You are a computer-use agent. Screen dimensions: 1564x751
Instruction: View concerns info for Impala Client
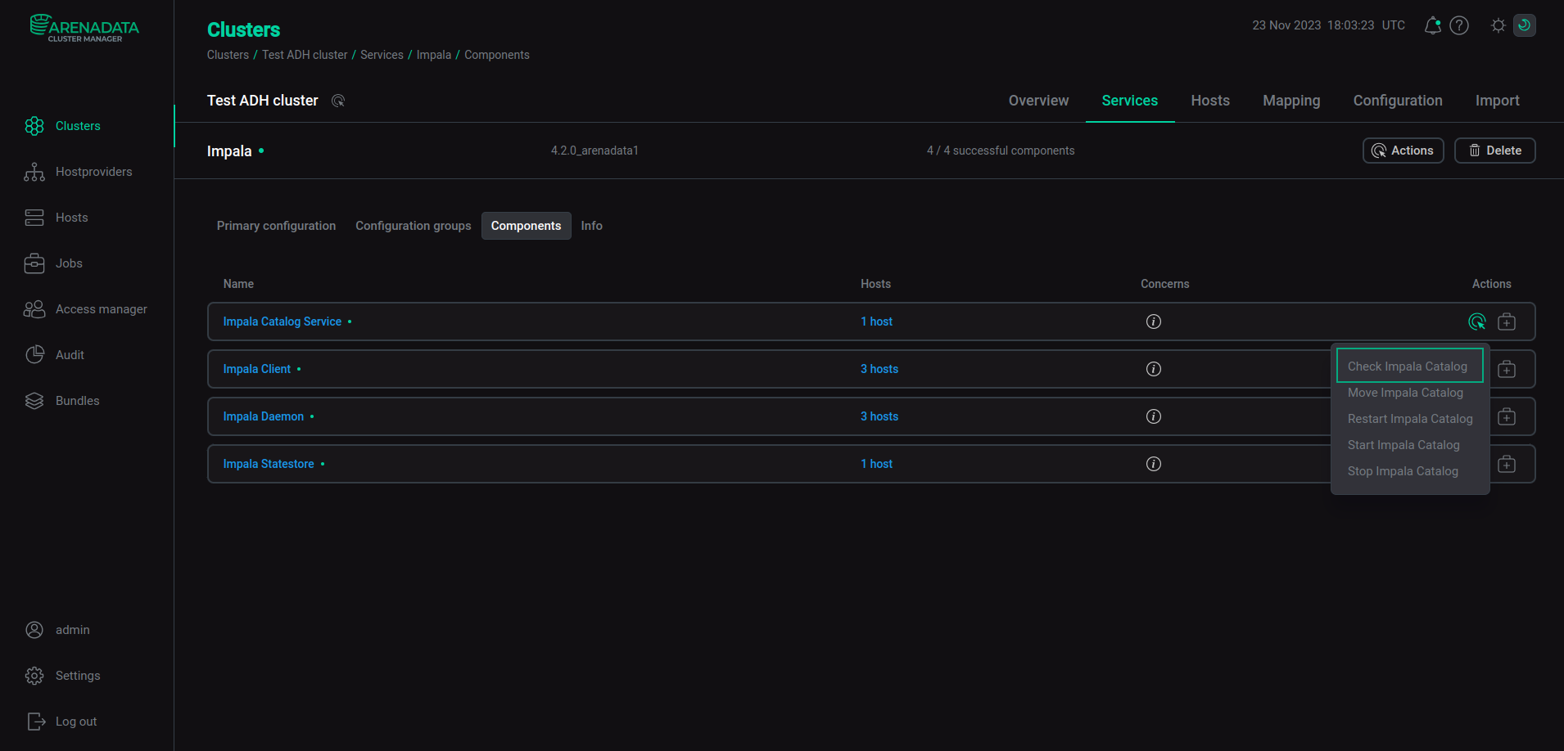1154,369
